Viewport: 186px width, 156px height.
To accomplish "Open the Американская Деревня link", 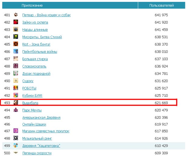I will click(41, 118).
